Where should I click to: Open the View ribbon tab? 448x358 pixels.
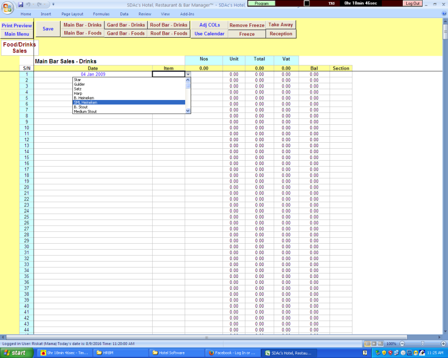(x=165, y=14)
